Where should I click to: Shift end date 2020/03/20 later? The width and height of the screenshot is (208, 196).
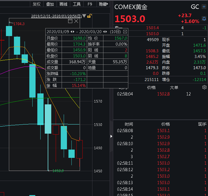tap(106, 32)
